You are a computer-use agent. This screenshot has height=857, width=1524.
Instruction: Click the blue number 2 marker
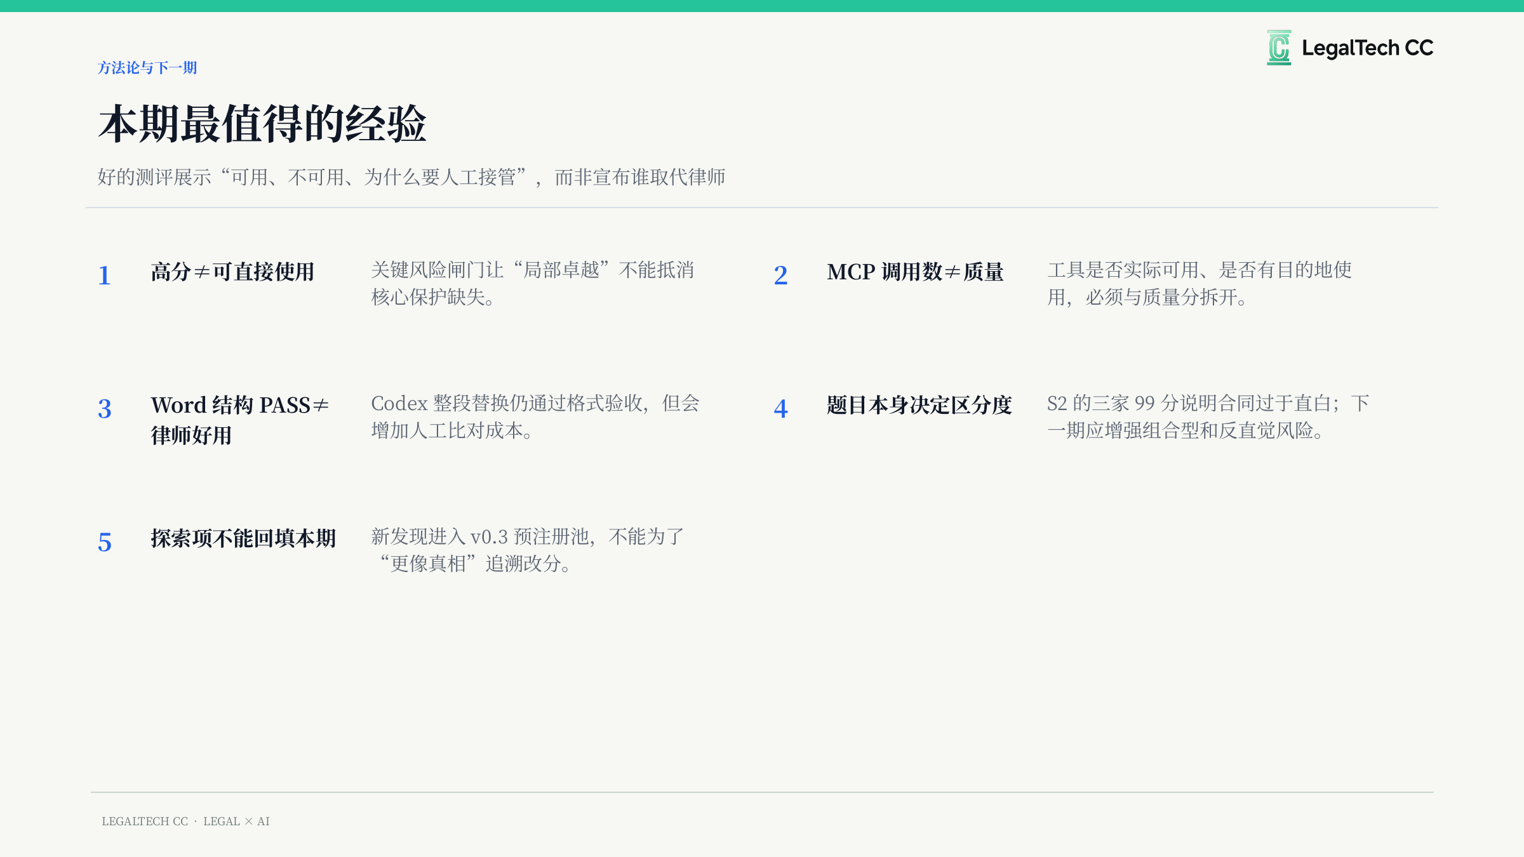[780, 276]
